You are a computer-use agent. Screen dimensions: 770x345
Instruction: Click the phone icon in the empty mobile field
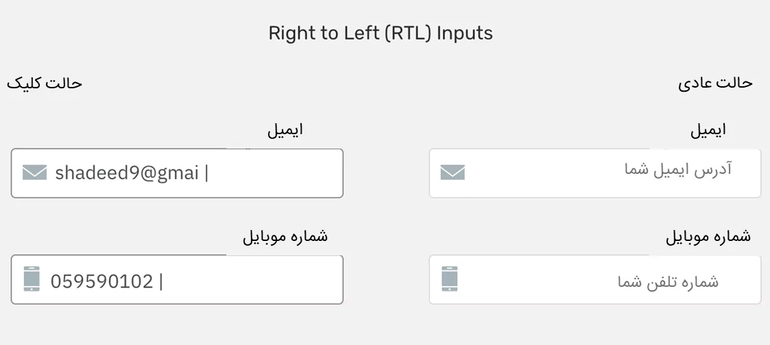[450, 279]
